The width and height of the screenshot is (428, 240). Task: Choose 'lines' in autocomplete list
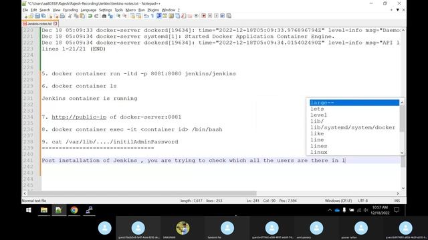pyautogui.click(x=354, y=146)
